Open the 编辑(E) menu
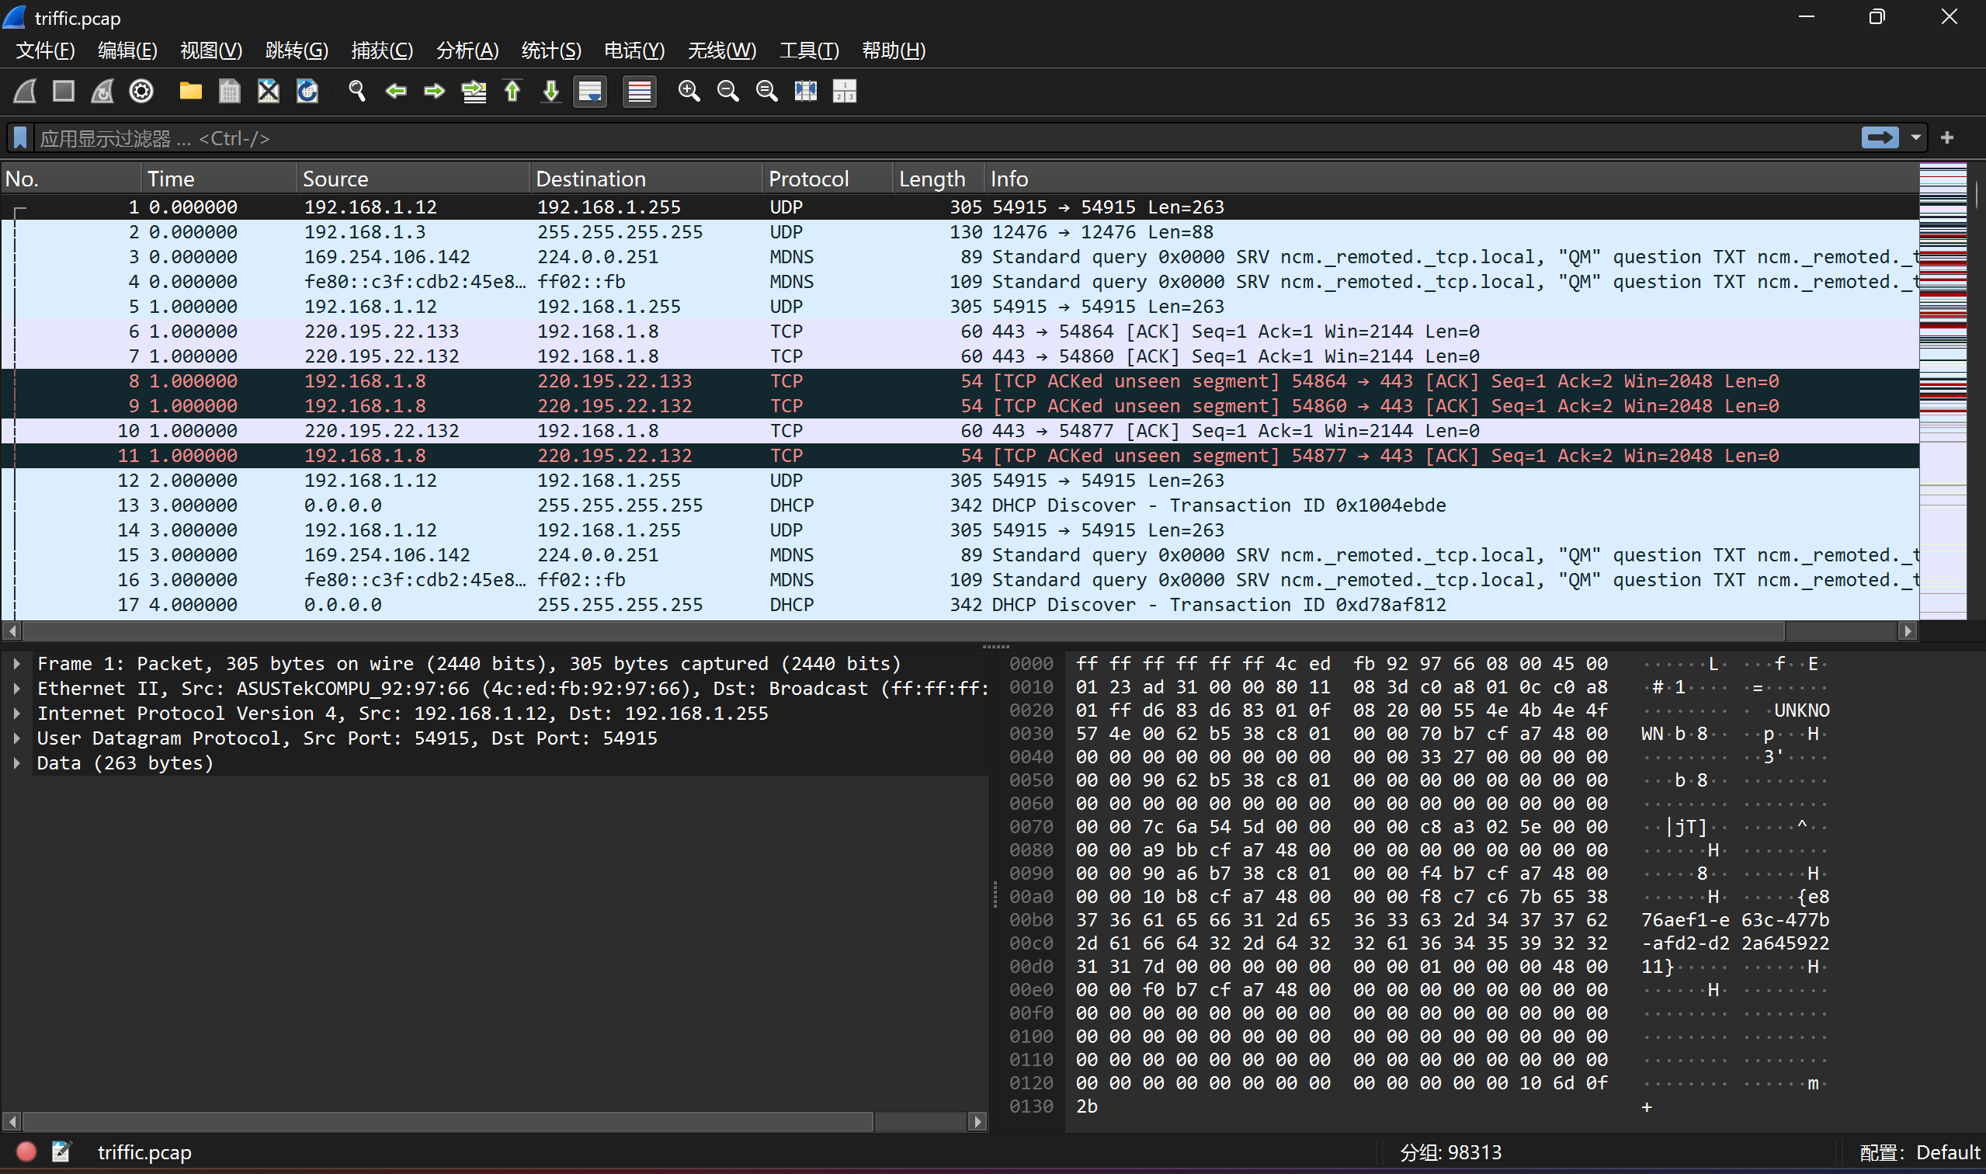This screenshot has width=1986, height=1174. pos(127,50)
